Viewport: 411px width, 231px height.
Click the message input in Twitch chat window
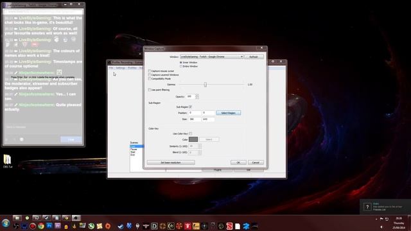pyautogui.click(x=43, y=127)
